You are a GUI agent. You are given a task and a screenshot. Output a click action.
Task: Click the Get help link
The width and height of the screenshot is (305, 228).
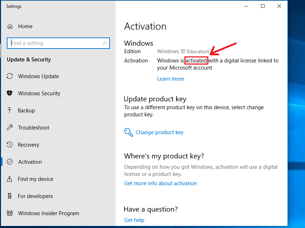pyautogui.click(x=134, y=220)
